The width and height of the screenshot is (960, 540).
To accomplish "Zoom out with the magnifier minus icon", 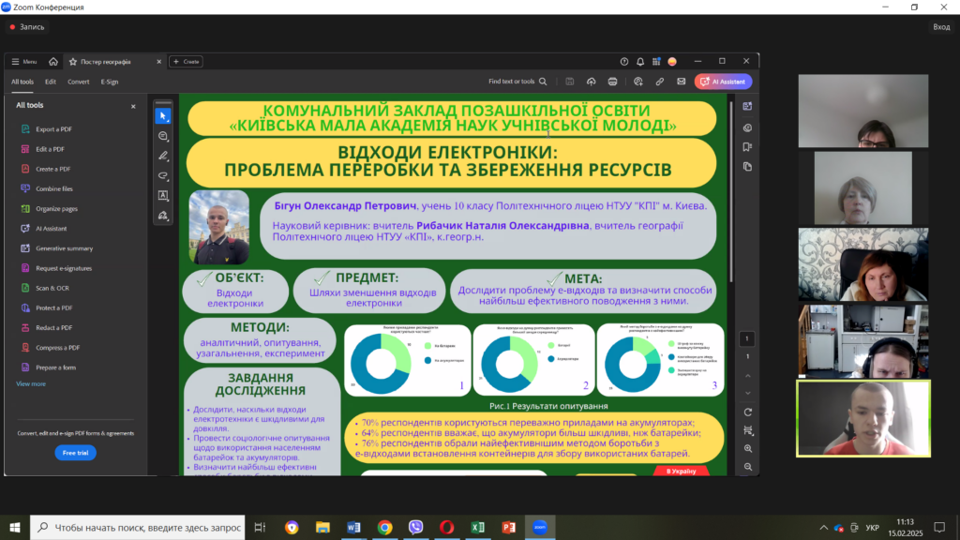I will pos(747,467).
